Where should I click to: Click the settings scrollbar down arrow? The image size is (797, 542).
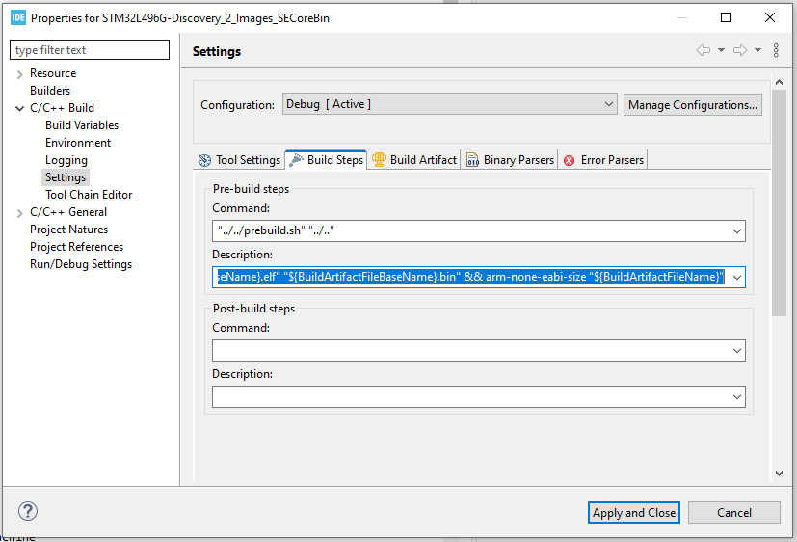tap(779, 474)
